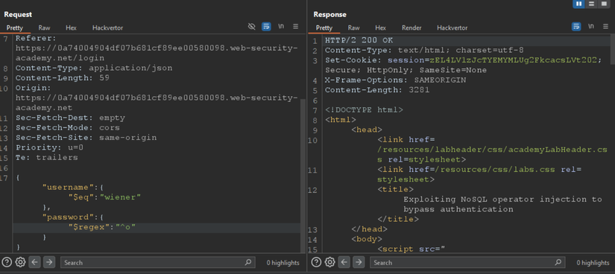
Task: Toggle word wrap icon in Response panel
Action: pyautogui.click(x=575, y=27)
